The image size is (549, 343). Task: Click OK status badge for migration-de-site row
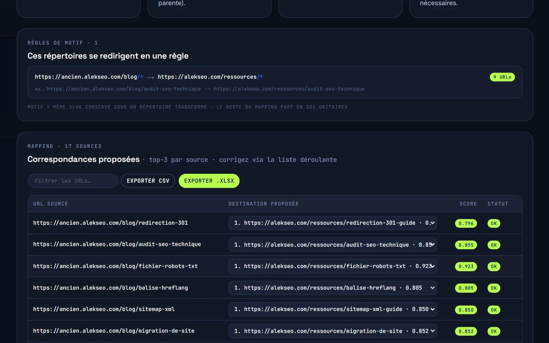point(494,331)
